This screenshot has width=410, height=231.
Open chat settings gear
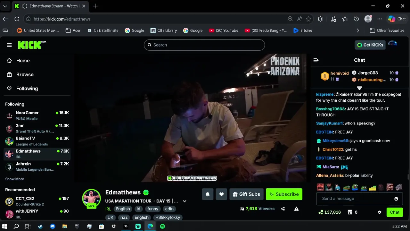point(380,212)
